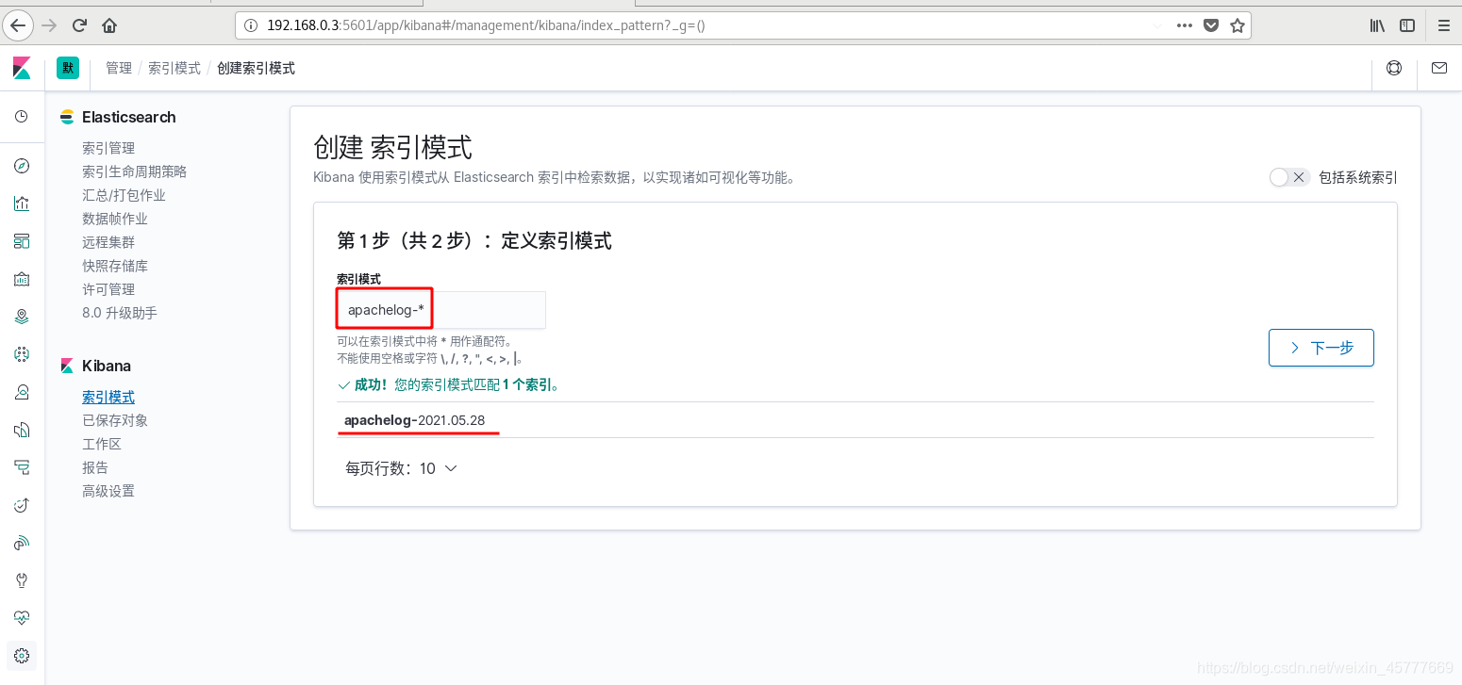Open the Firefox hamburger menu

pyautogui.click(x=1443, y=25)
